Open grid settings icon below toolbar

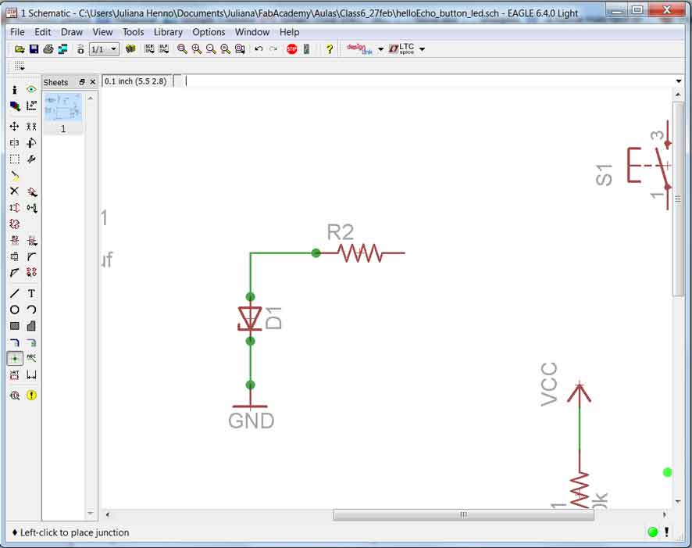tap(19, 66)
